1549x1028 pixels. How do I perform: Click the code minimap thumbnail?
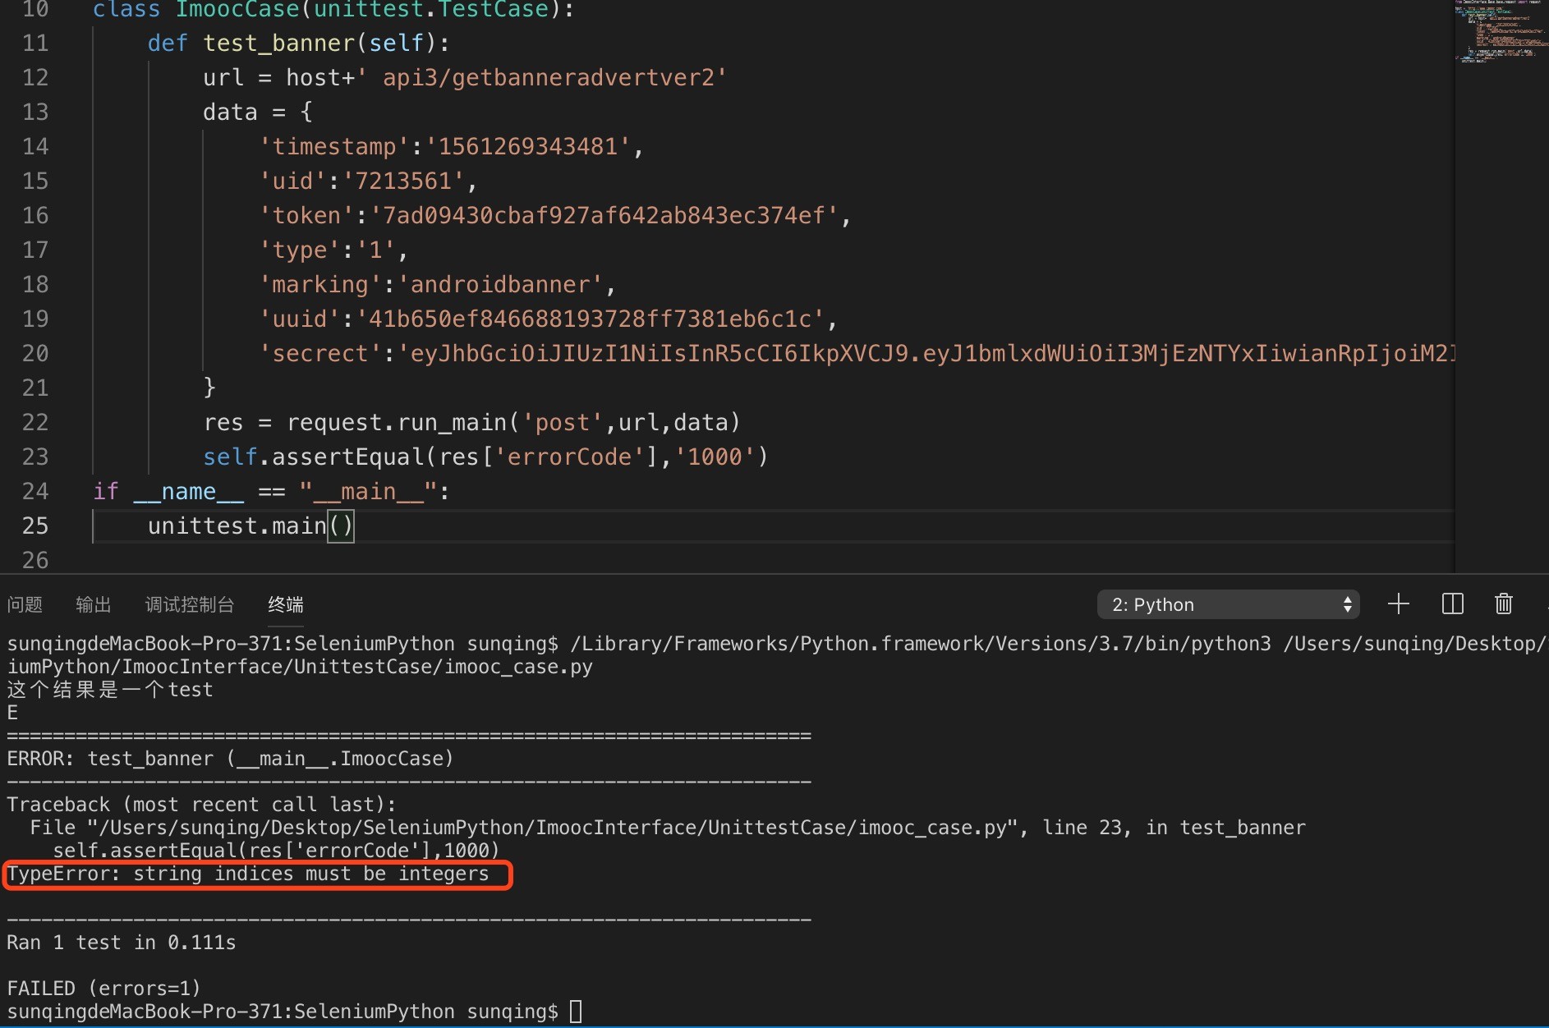point(1500,31)
